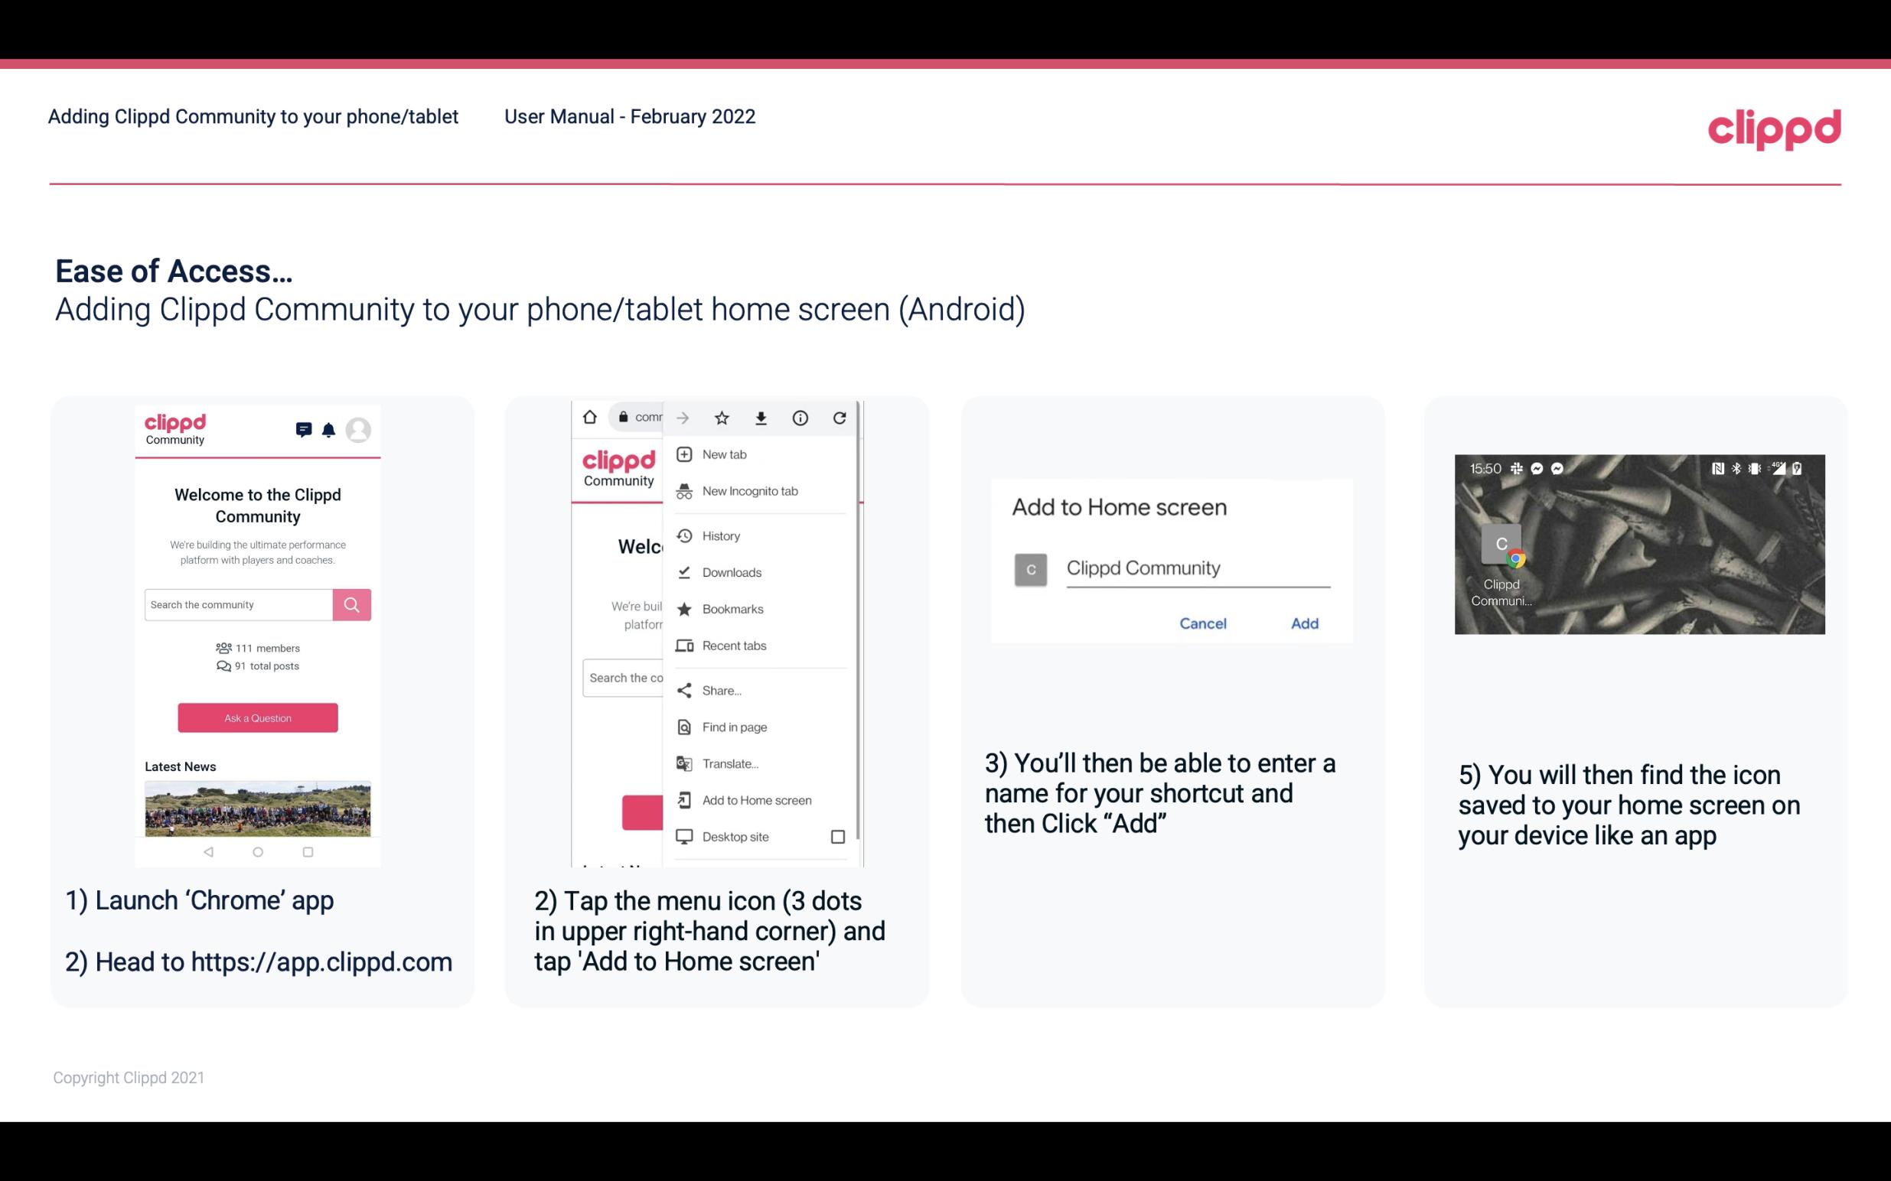1891x1181 pixels.
Task: Click Ask a Question button
Action: (x=257, y=717)
